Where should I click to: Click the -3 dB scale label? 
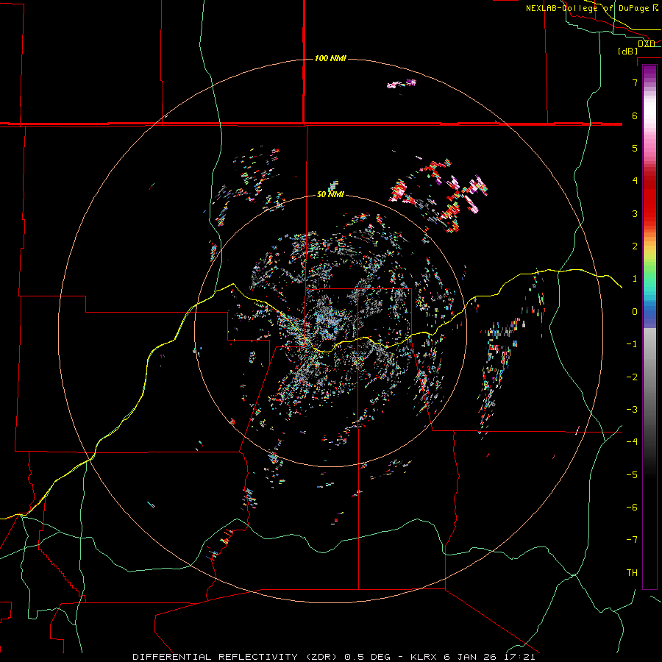632,410
